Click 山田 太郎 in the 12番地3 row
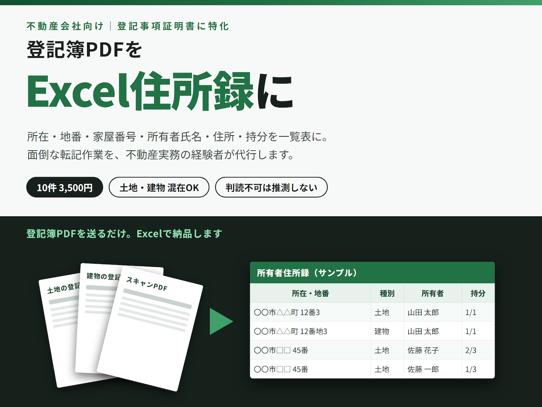This screenshot has width=542, height=407. click(432, 331)
